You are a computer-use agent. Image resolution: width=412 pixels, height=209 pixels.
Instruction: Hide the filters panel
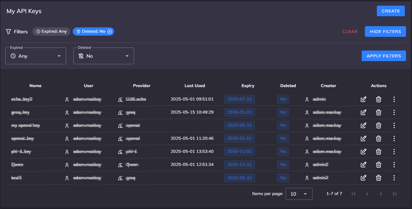385,32
